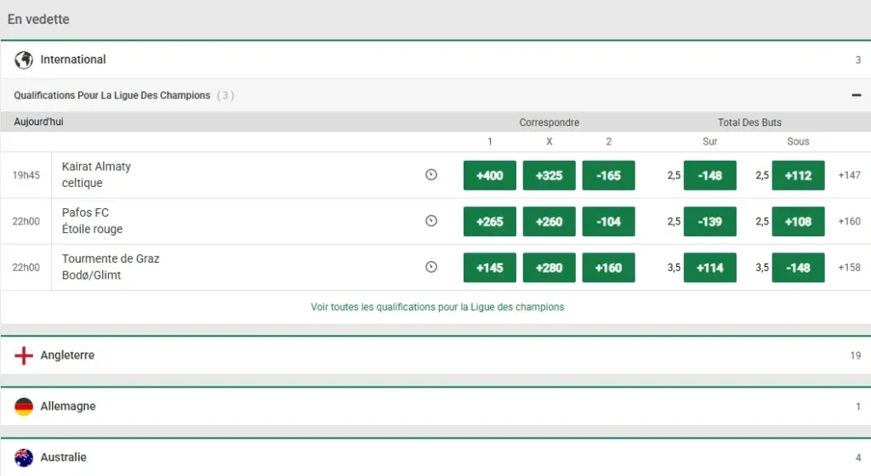This screenshot has height=476, width=871.
Task: Open clock icon for Pafos FC match
Action: point(431,221)
